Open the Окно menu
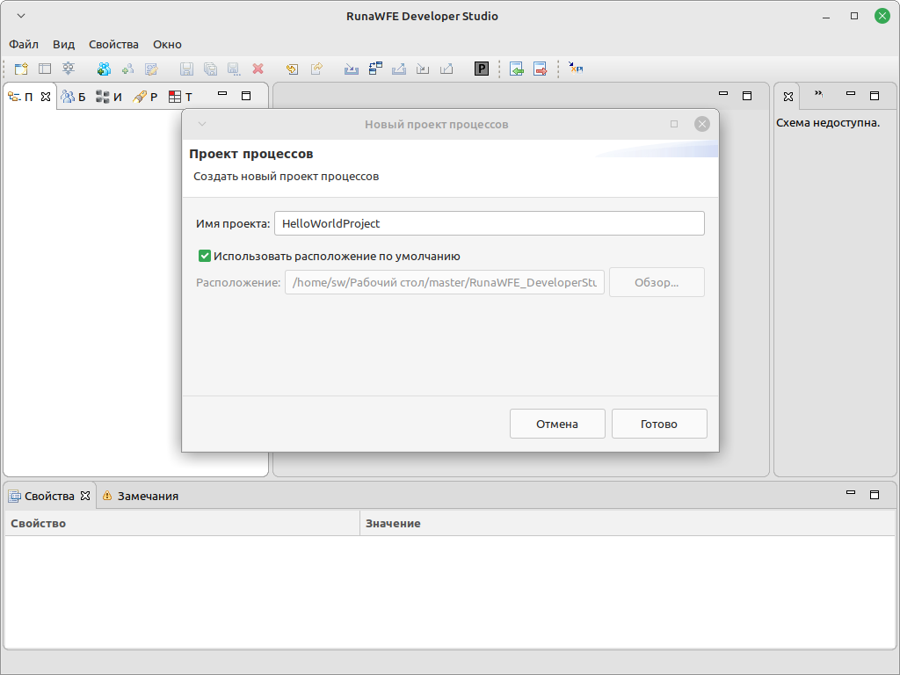 (167, 44)
